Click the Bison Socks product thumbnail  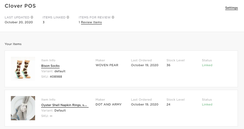(x=23, y=69)
